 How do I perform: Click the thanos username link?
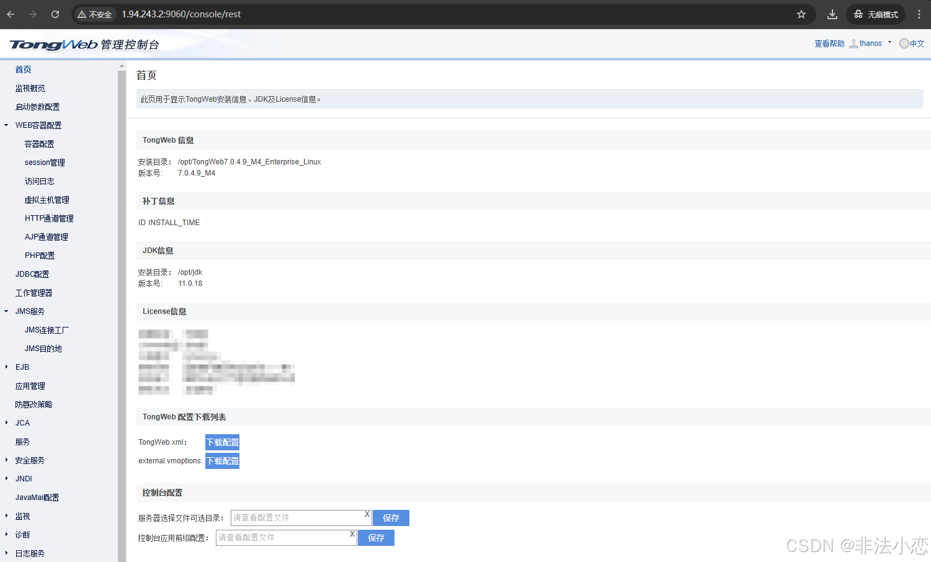[x=871, y=43]
